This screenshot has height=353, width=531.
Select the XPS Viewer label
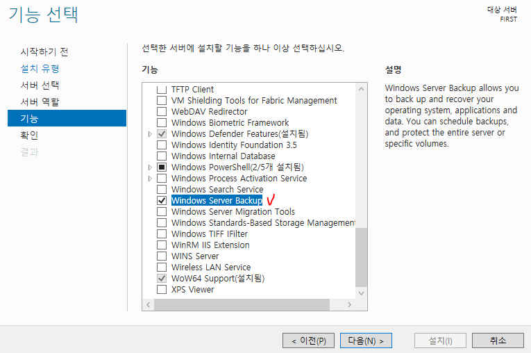193,289
